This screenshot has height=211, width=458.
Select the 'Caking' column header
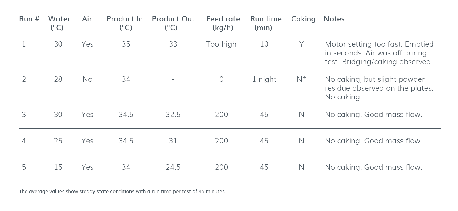tap(303, 19)
